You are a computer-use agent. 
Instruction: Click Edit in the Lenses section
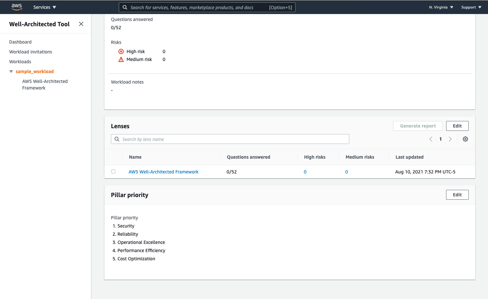(x=457, y=126)
